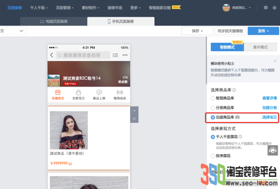Expand the 页面管理 dropdown menu
280x189 pixels.
(65, 8)
